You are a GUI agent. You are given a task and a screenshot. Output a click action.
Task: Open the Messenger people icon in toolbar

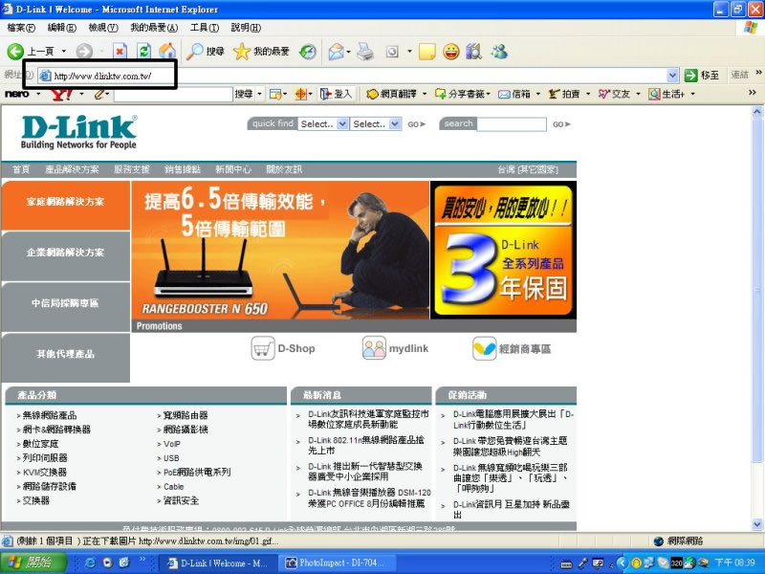(499, 52)
